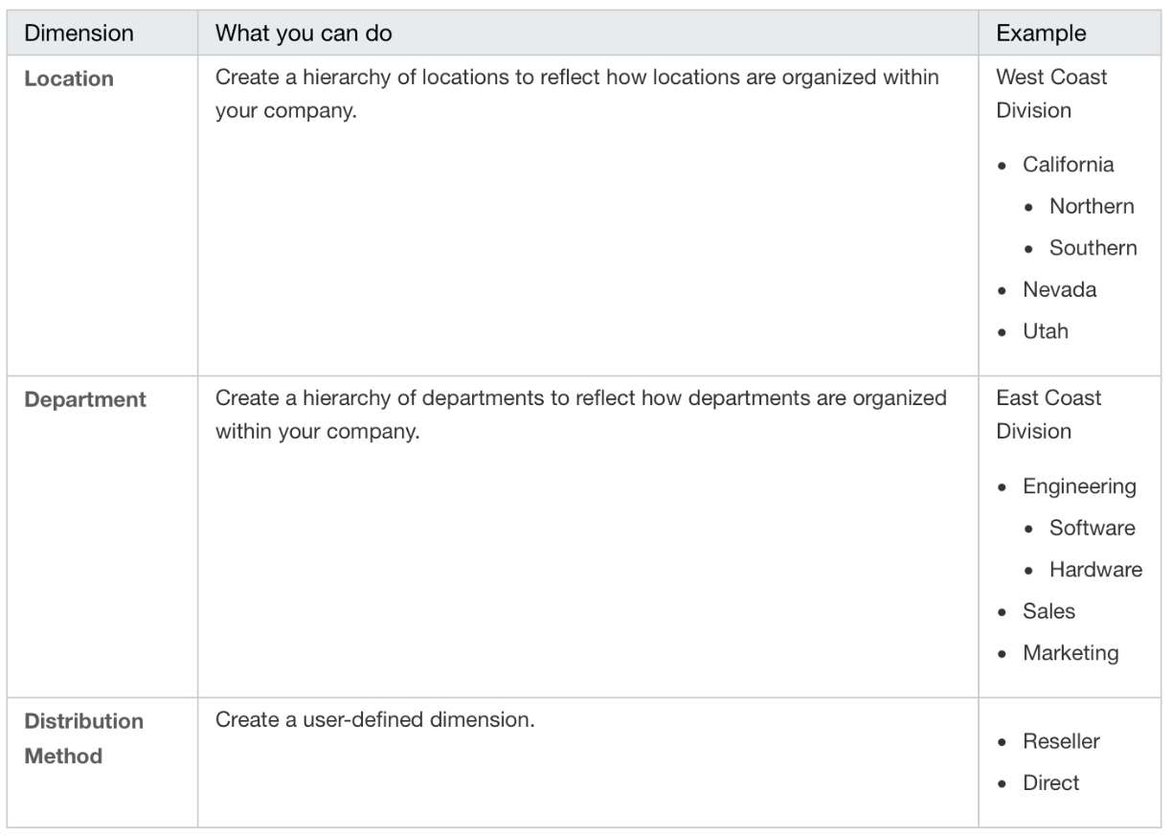Click the Utah list item
Image resolution: width=1172 pixels, height=837 pixels.
coord(1046,331)
